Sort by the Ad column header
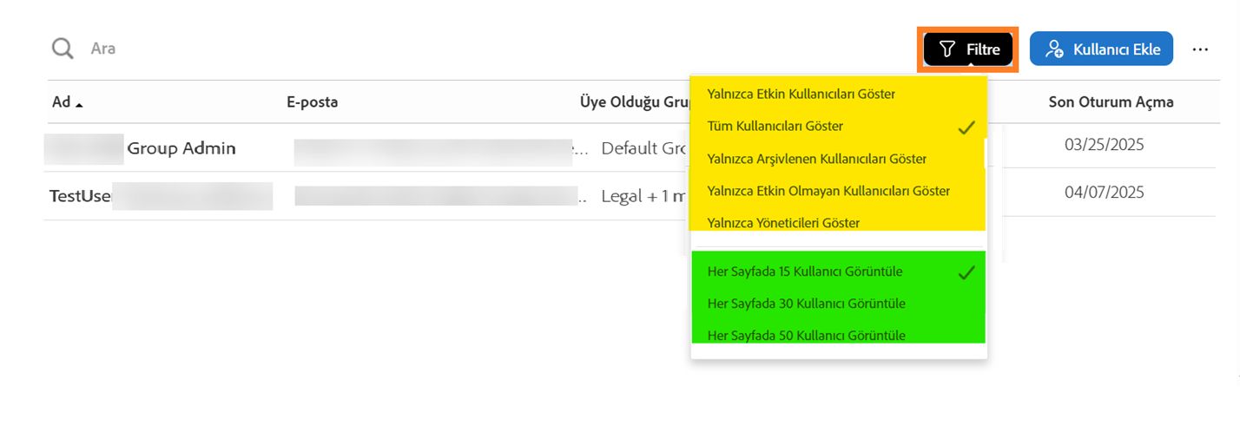 pyautogui.click(x=68, y=102)
